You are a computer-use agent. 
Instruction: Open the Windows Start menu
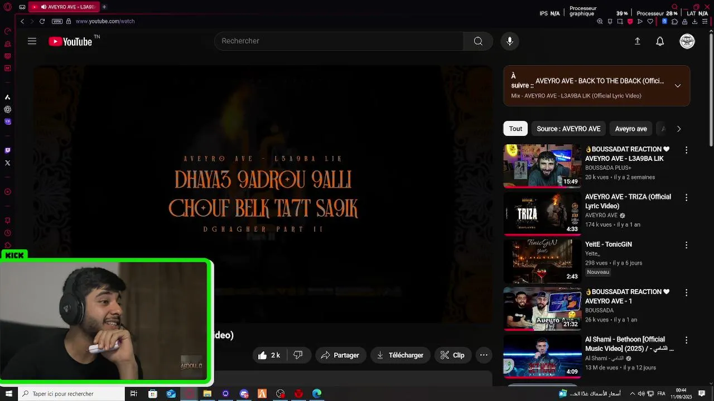(x=8, y=394)
